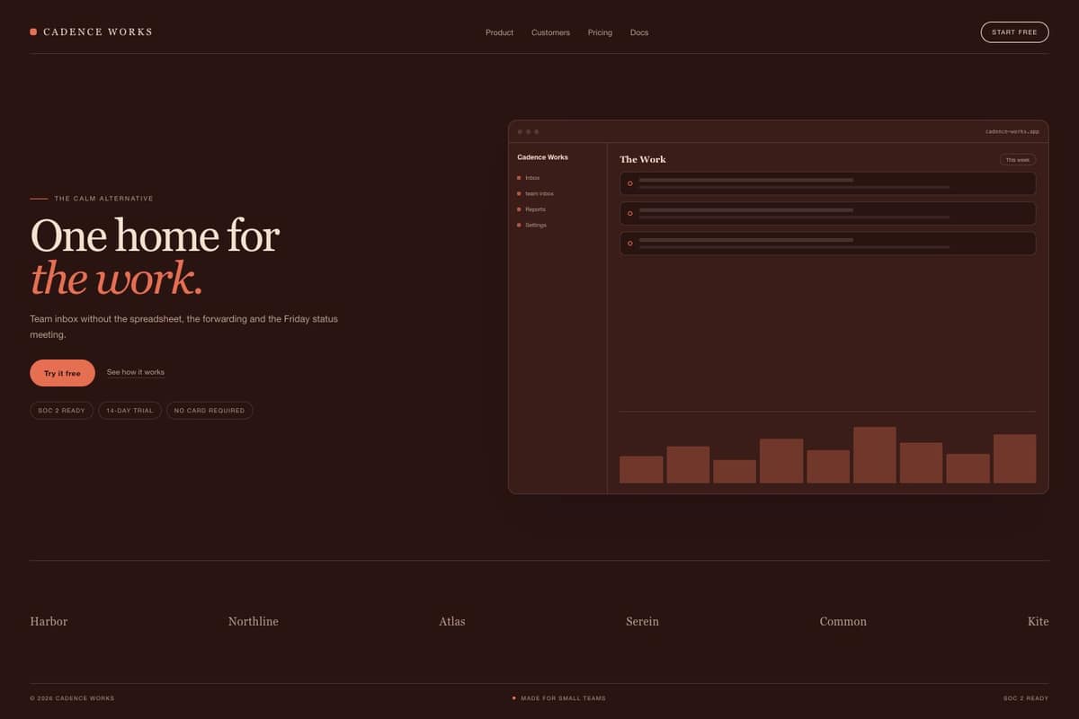
Task: Click the © 2026 CADENCE WORKS footer text
Action: (72, 698)
